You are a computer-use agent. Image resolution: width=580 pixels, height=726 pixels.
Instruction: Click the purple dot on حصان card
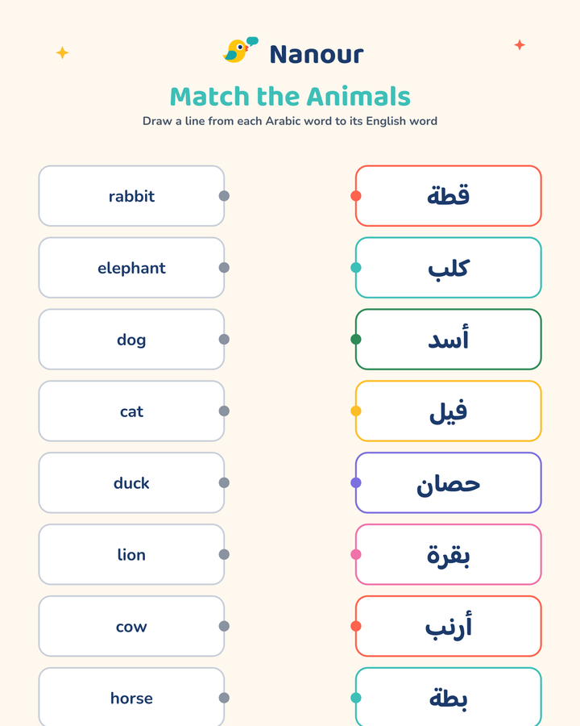[356, 483]
